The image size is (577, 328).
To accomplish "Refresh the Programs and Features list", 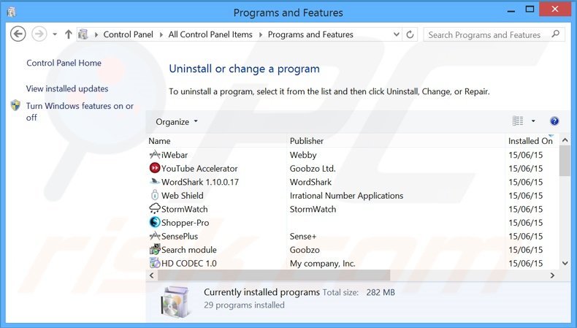I will (x=410, y=34).
